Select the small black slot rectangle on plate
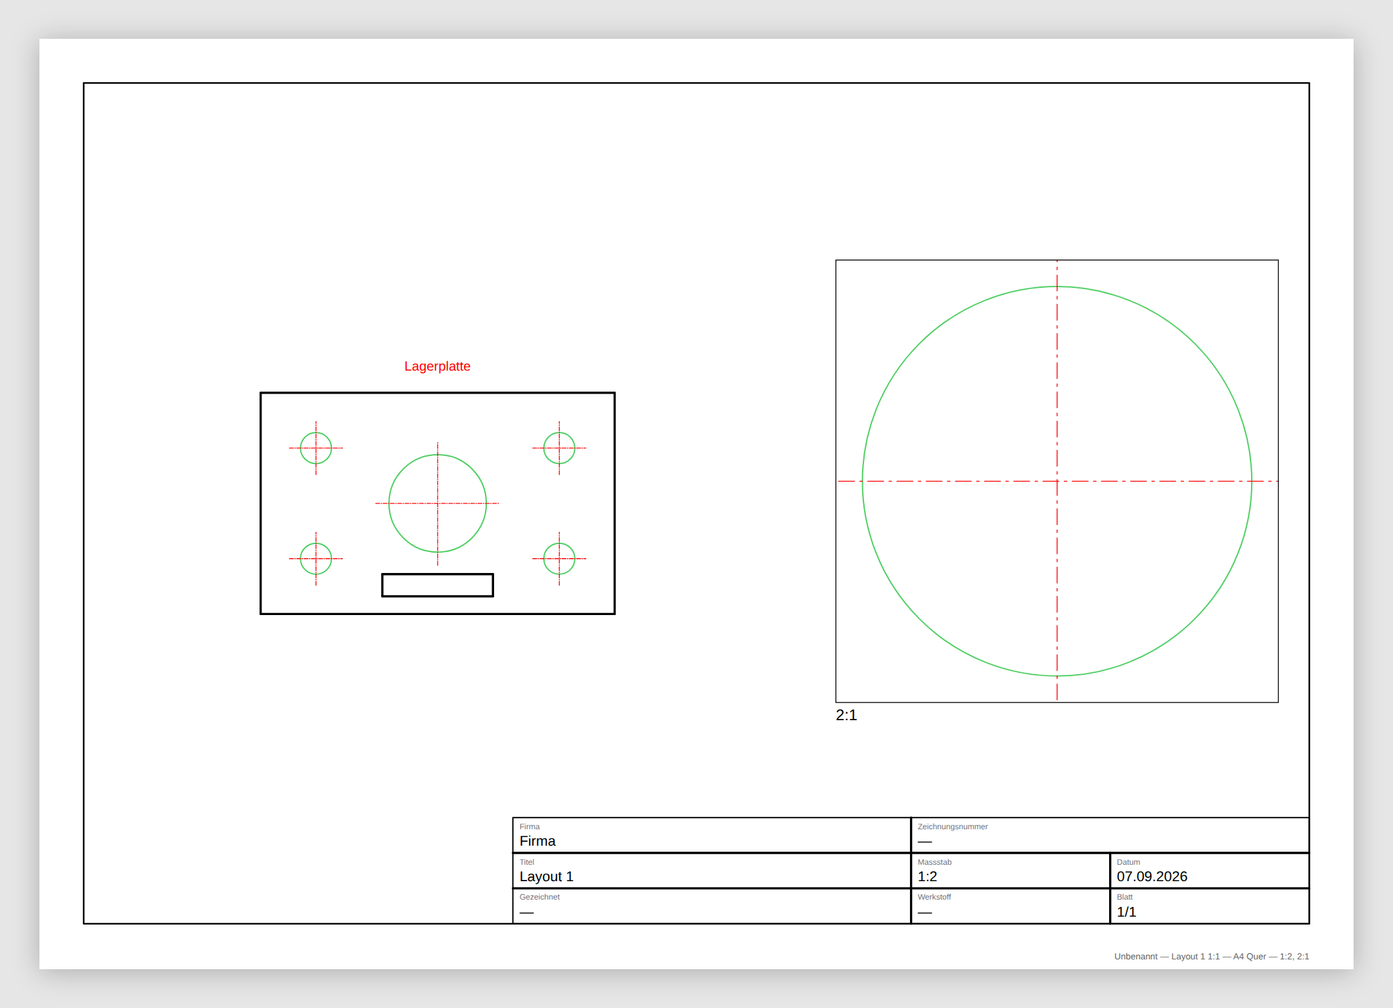The image size is (1393, 1008). 438,585
